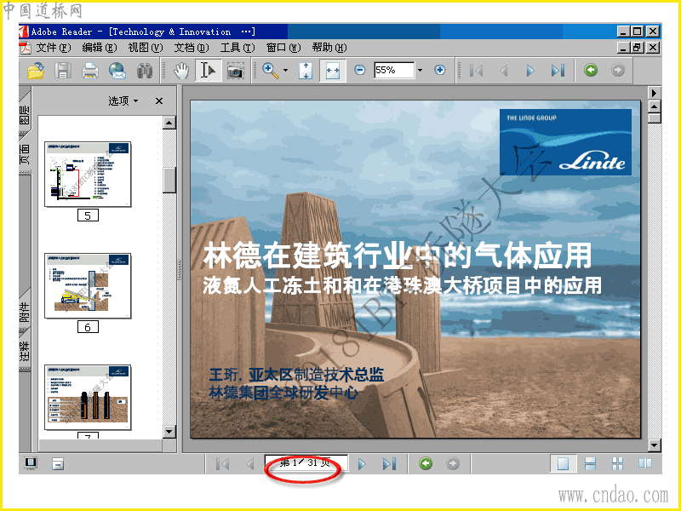Go to first page from top toolbar
Screen dimensions: 681x511
[x=477, y=71]
